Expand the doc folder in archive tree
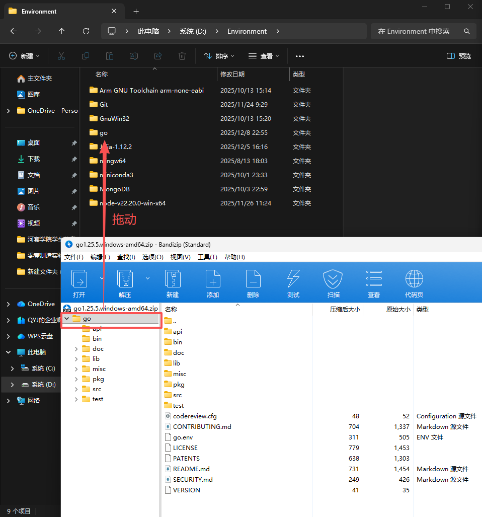 pyautogui.click(x=76, y=349)
